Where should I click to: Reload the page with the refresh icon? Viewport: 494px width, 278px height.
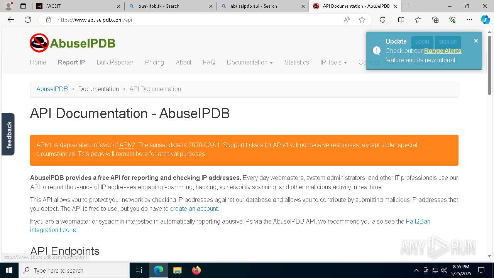pos(28,20)
